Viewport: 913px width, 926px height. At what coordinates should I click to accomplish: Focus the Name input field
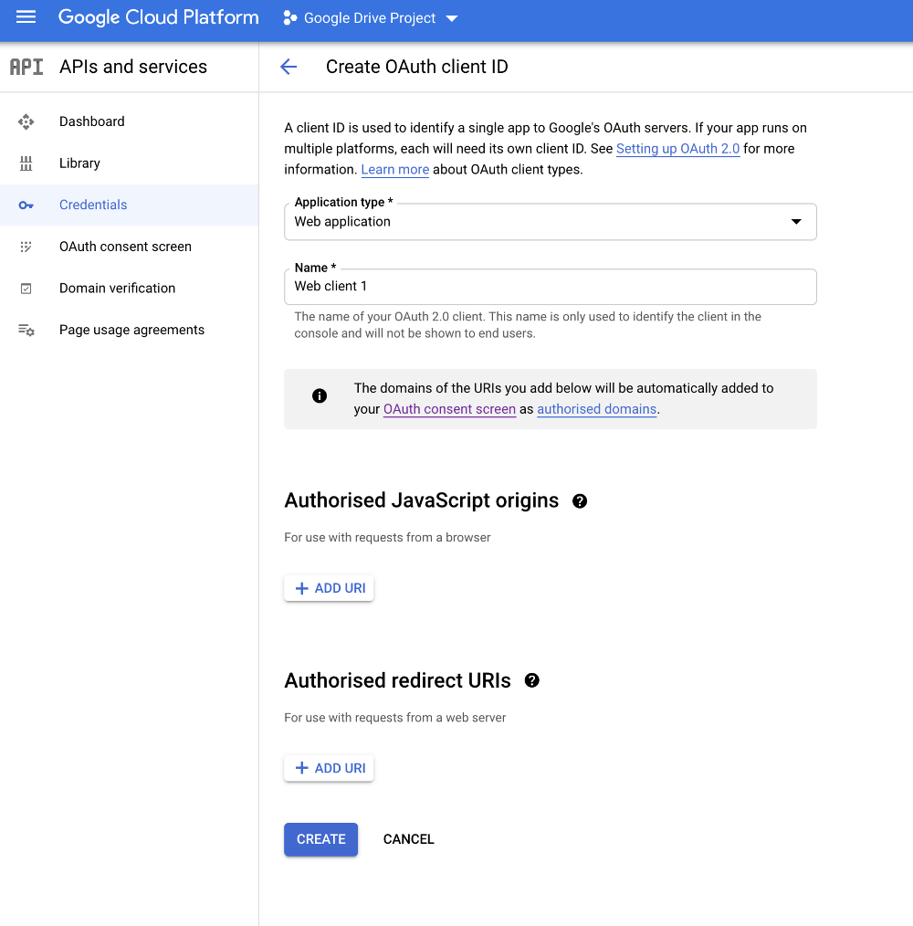[x=551, y=287]
